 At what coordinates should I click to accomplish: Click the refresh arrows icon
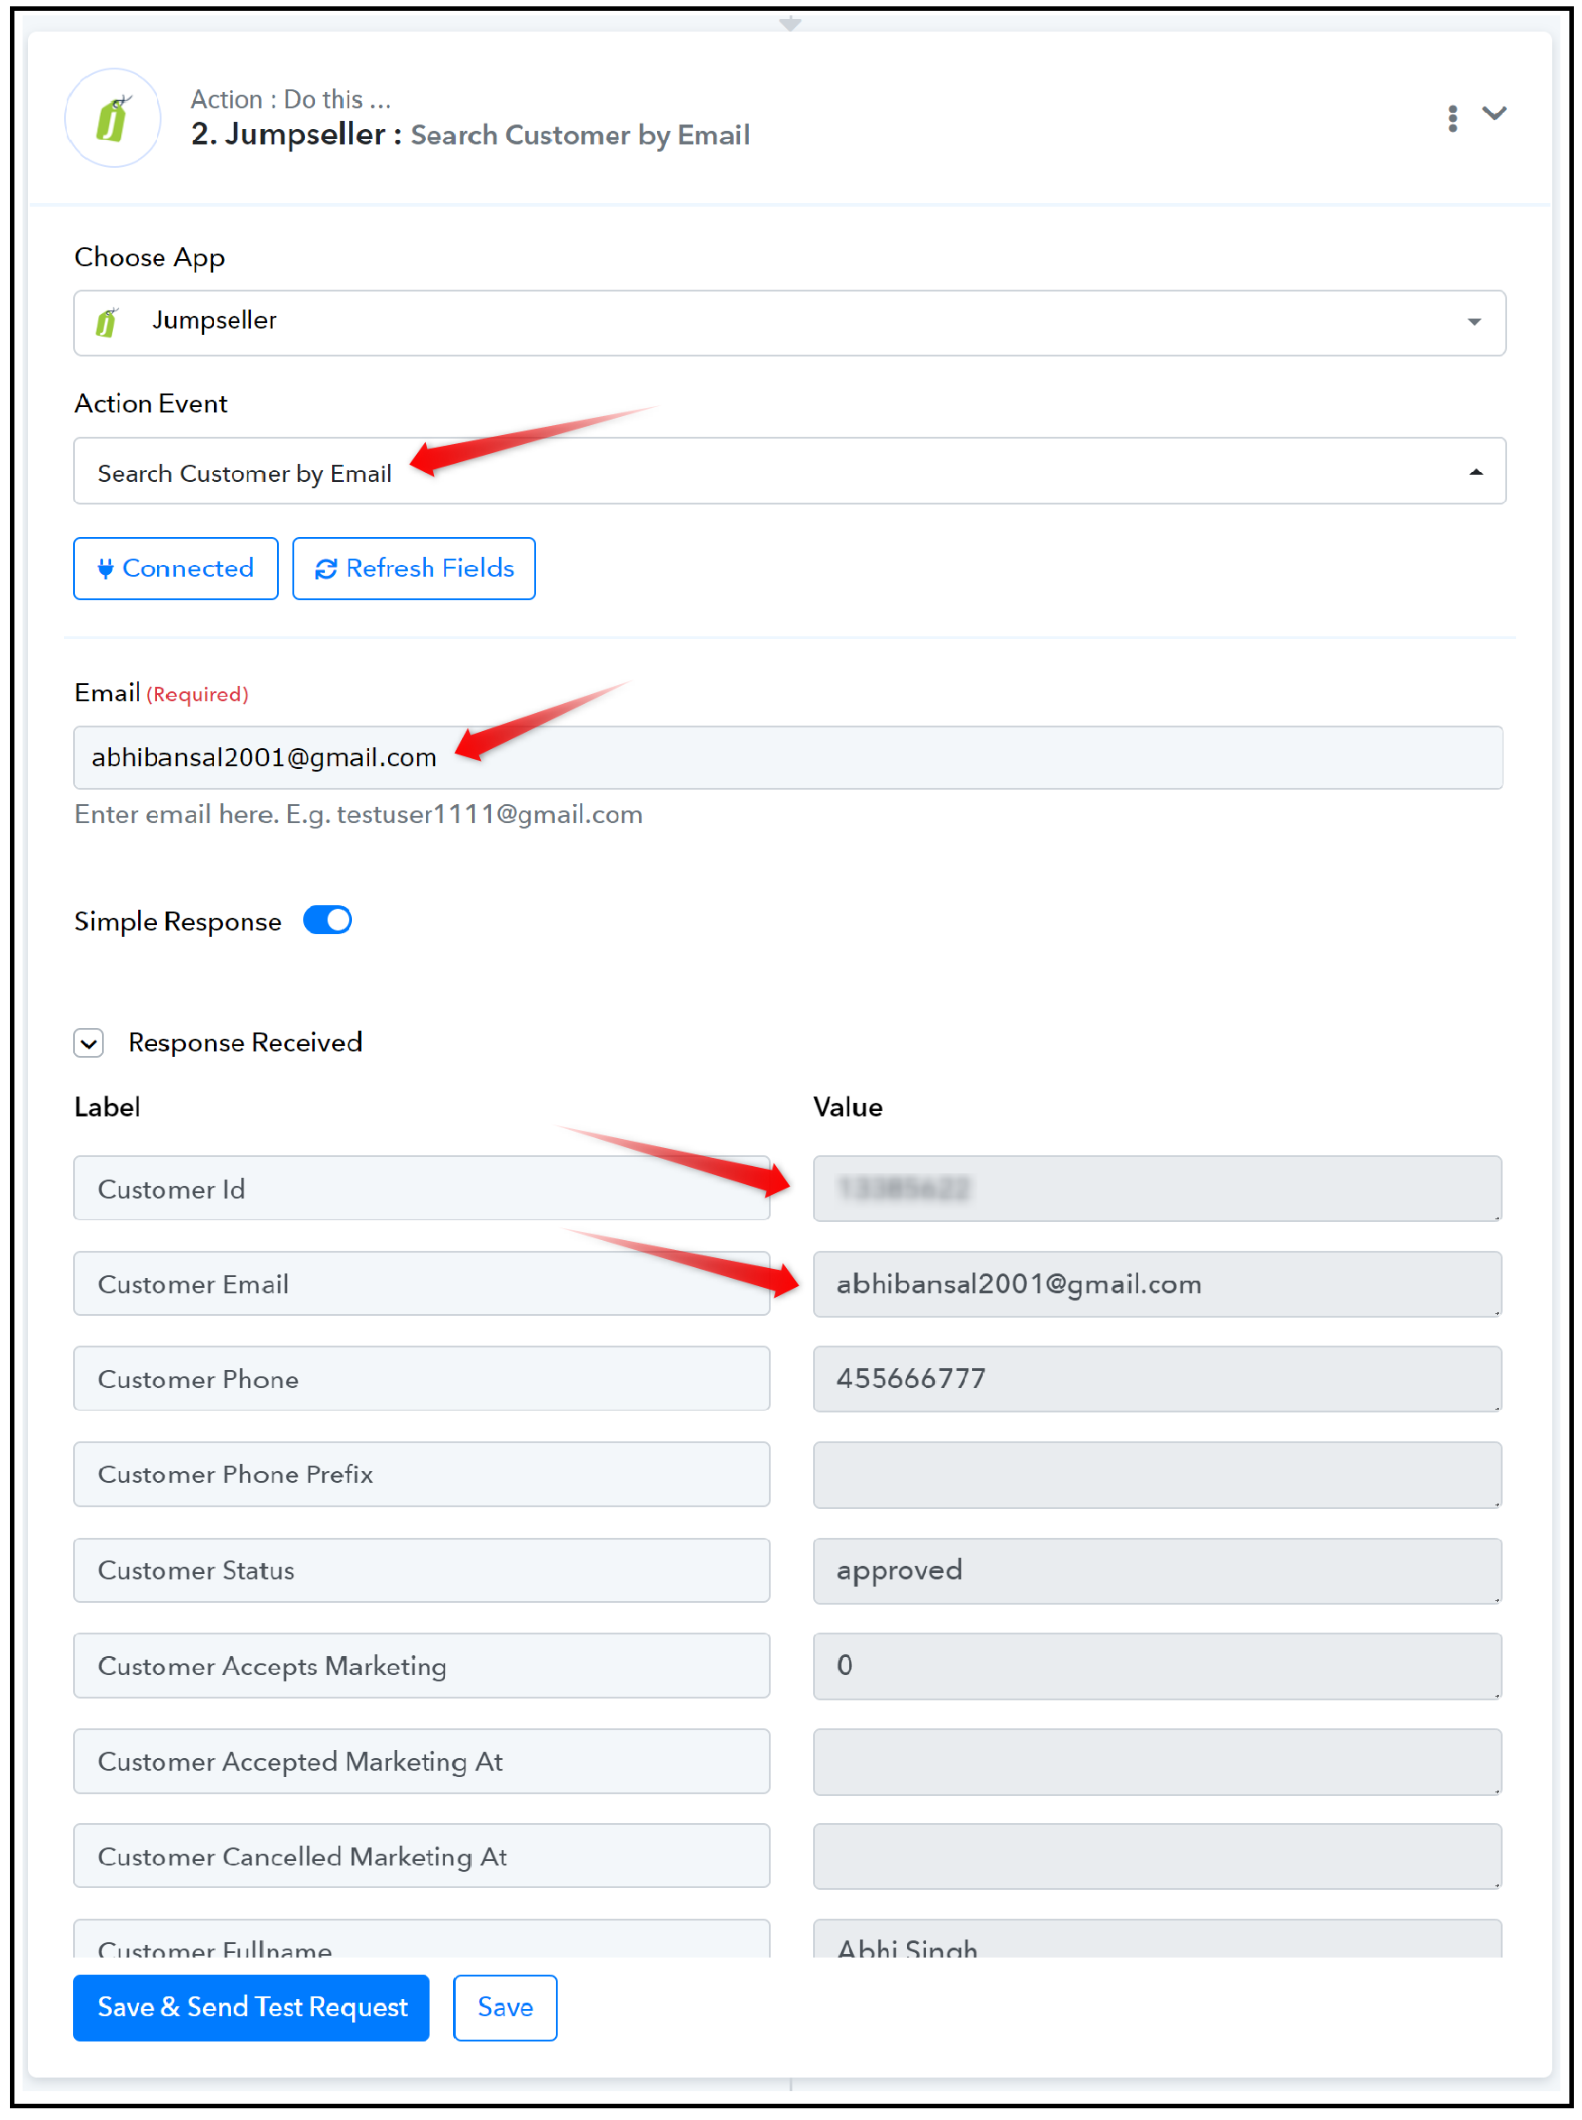(x=327, y=569)
